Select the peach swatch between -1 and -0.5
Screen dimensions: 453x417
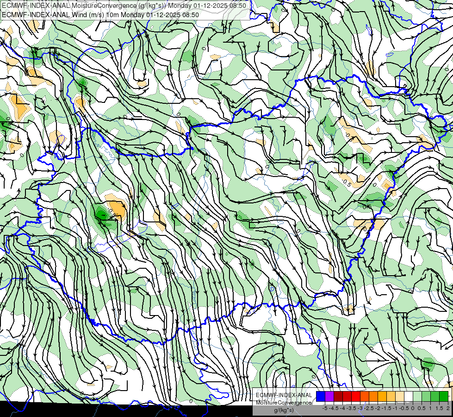click(x=400, y=396)
